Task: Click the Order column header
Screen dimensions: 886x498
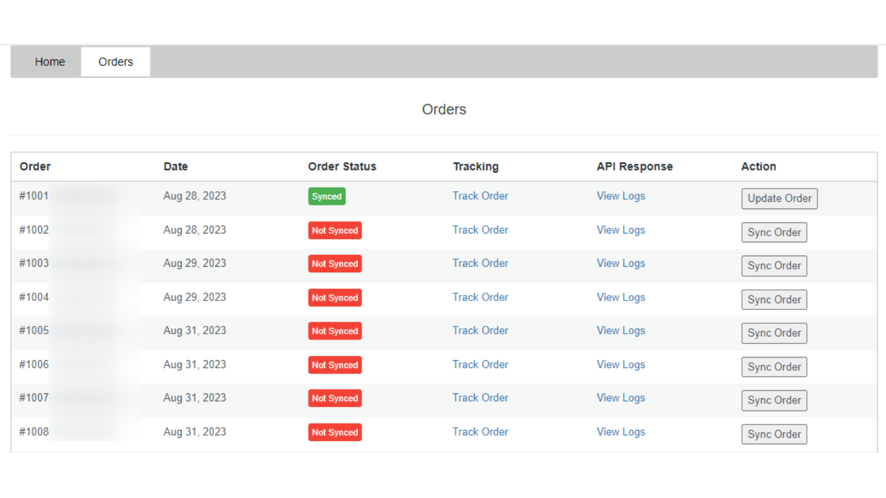Action: (x=35, y=167)
